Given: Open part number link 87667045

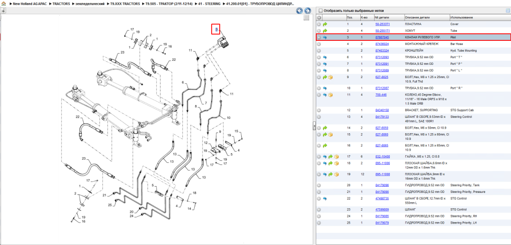Looking at the screenshot, I should (382, 37).
